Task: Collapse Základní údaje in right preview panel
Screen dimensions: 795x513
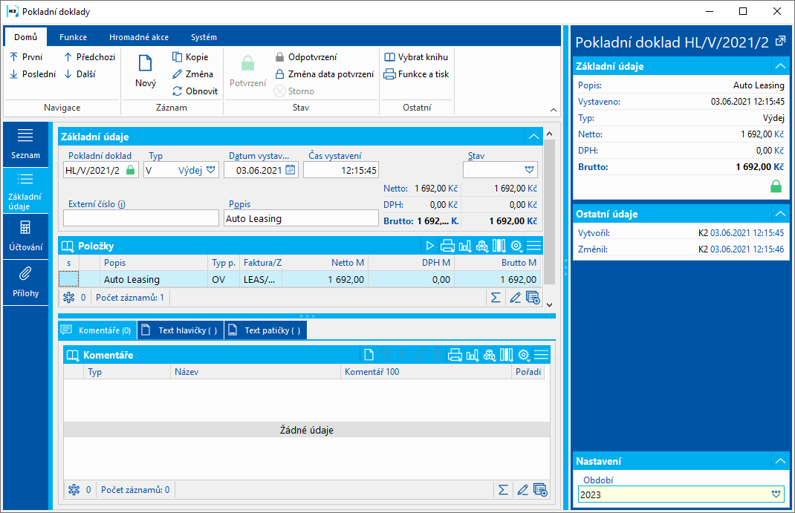Action: pos(780,66)
